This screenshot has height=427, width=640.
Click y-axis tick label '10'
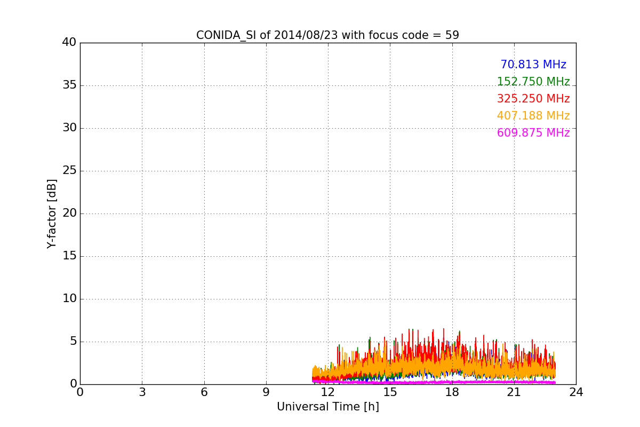click(69, 298)
